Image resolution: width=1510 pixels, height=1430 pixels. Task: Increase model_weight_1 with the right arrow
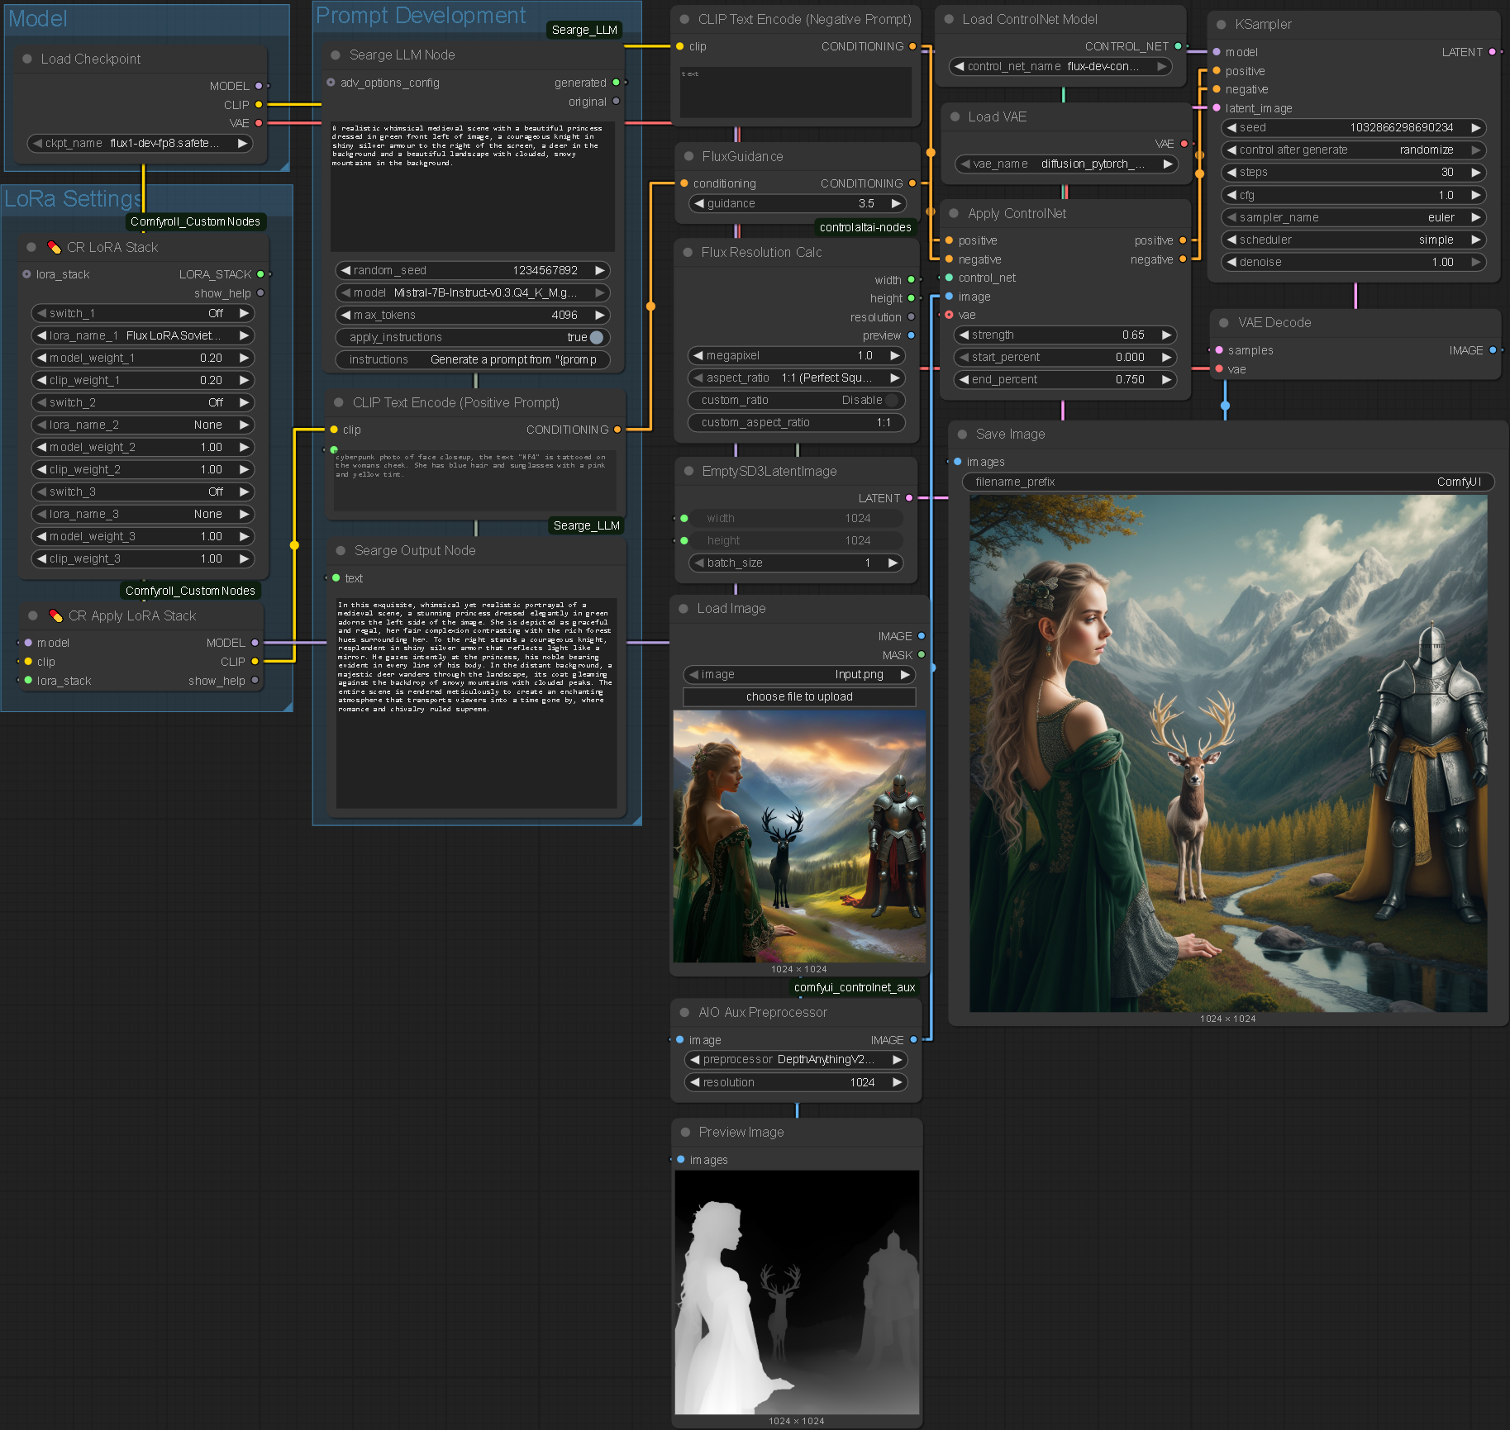[x=244, y=358]
